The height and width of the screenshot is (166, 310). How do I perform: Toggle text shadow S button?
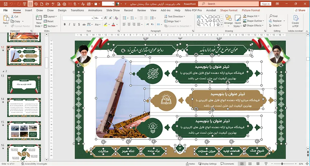point(79,24)
